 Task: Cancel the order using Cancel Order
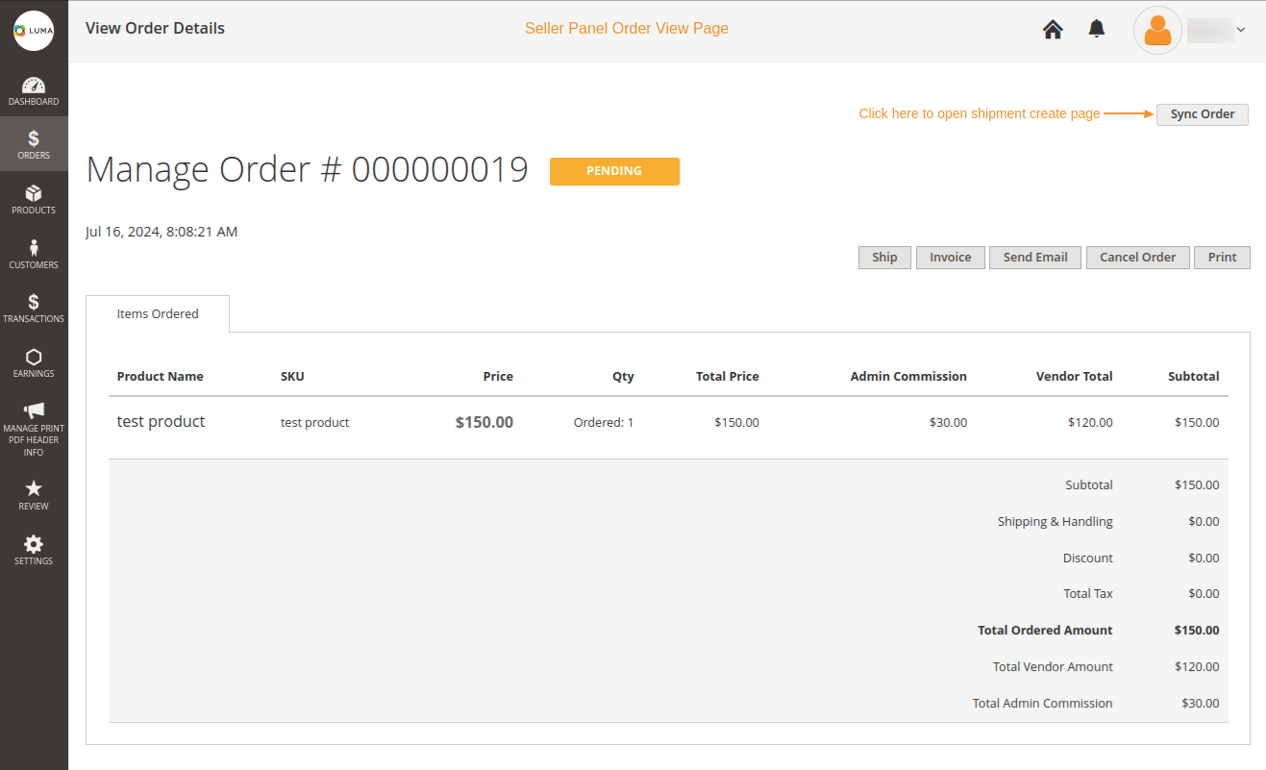1137,257
